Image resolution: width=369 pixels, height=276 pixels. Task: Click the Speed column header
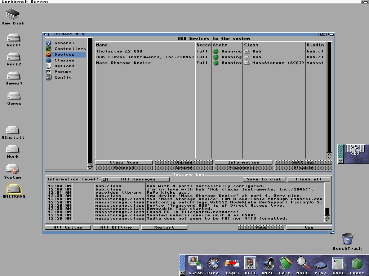203,45
